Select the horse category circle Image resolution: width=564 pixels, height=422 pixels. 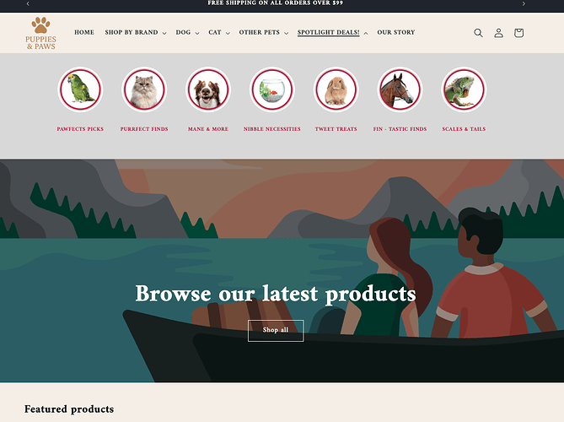(400, 89)
